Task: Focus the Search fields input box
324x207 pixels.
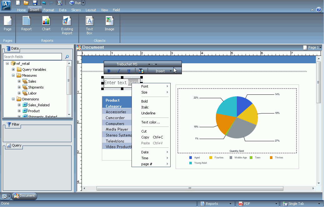Action: [32, 57]
